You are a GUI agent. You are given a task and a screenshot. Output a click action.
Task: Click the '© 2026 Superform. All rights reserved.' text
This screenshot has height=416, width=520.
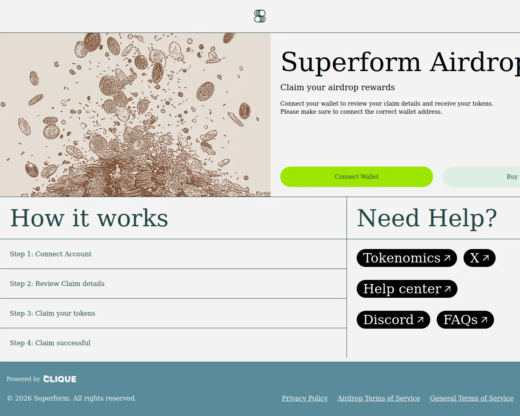[x=71, y=398]
